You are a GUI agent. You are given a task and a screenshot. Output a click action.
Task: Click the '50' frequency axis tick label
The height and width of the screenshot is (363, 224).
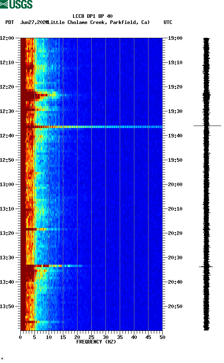click(x=162, y=337)
